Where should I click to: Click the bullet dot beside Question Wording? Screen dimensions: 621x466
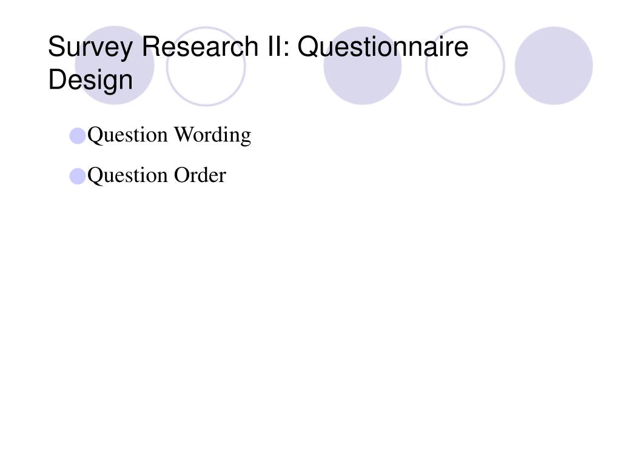coord(78,135)
